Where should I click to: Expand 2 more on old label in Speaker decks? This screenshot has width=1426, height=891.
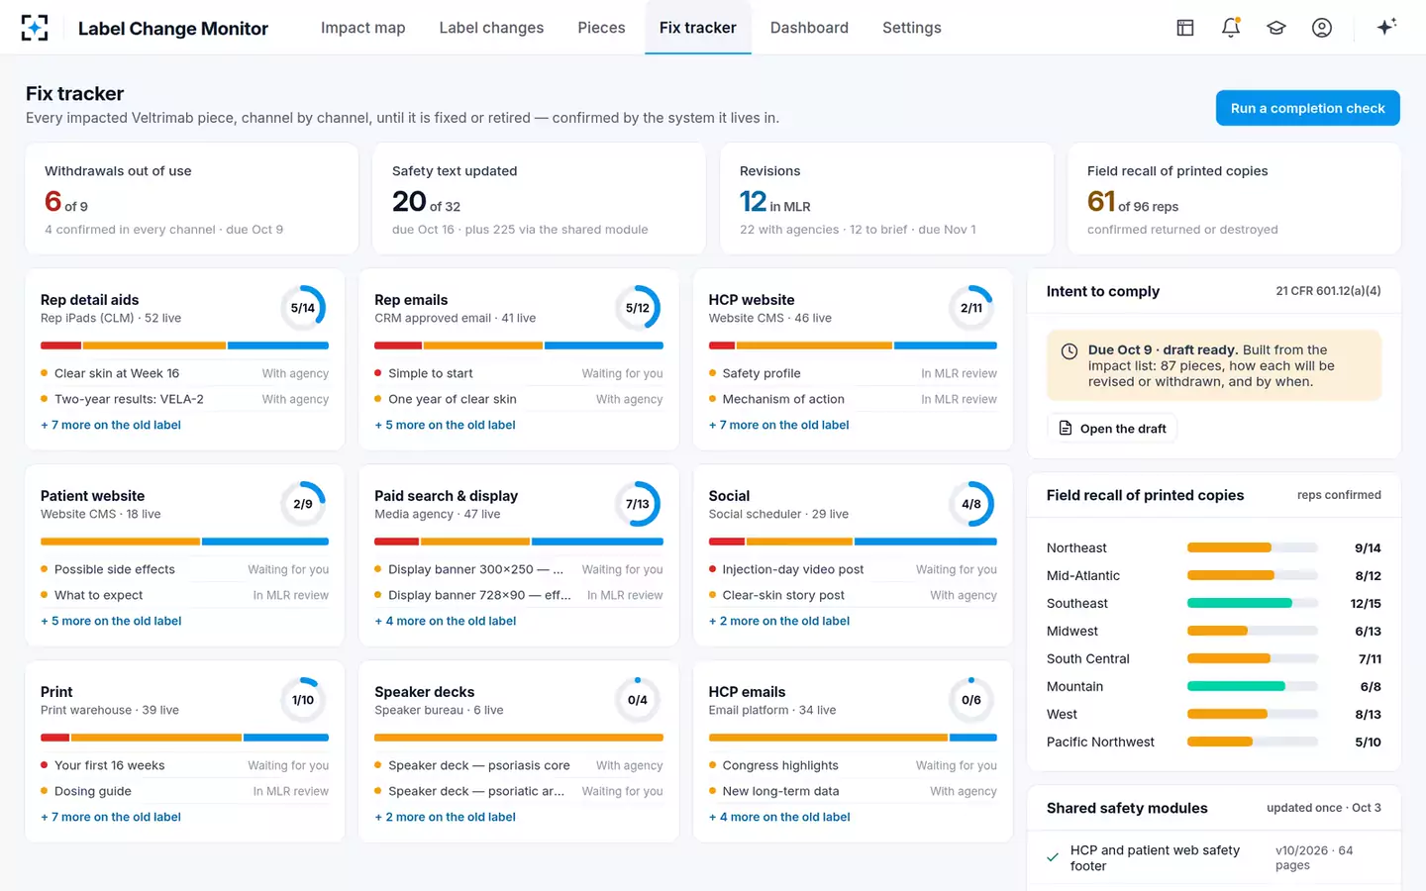pyautogui.click(x=445, y=817)
